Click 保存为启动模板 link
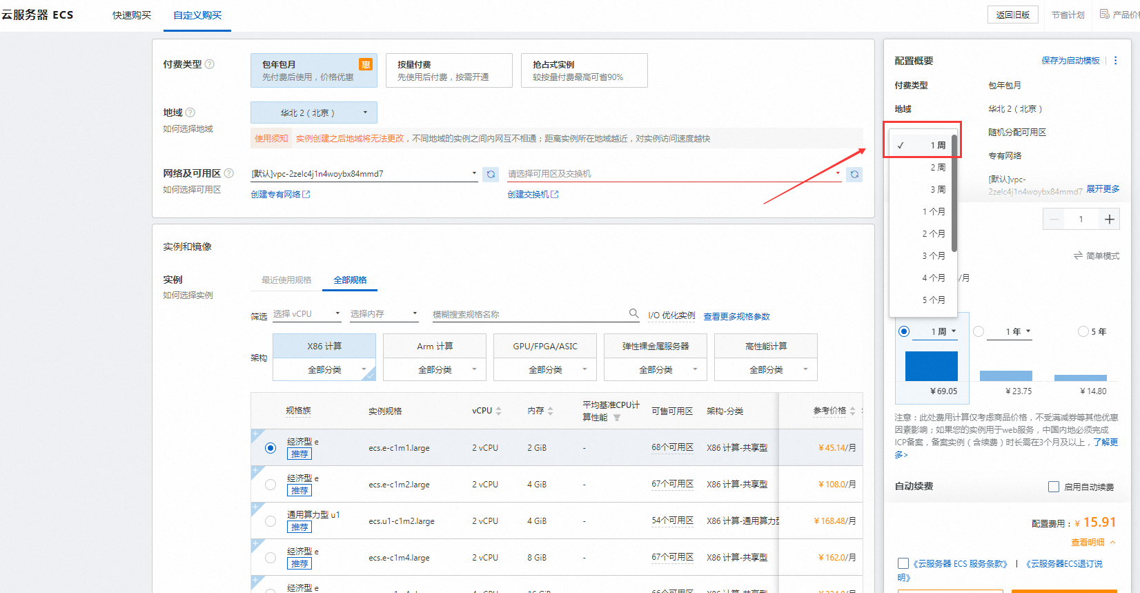The image size is (1140, 593). [x=1070, y=61]
